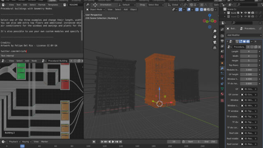Image resolution: width=263 pixels, height=148 pixels.
Task: Toggle modifier render camera button
Action: [248, 42]
